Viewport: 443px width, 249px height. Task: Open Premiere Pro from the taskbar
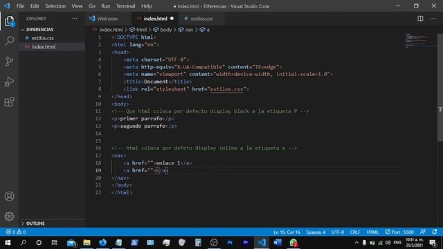(x=246, y=243)
